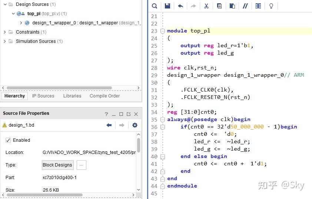This screenshot has width=312, height=199.
Task: Minimize the Source File Properties panel
Action: [114, 115]
